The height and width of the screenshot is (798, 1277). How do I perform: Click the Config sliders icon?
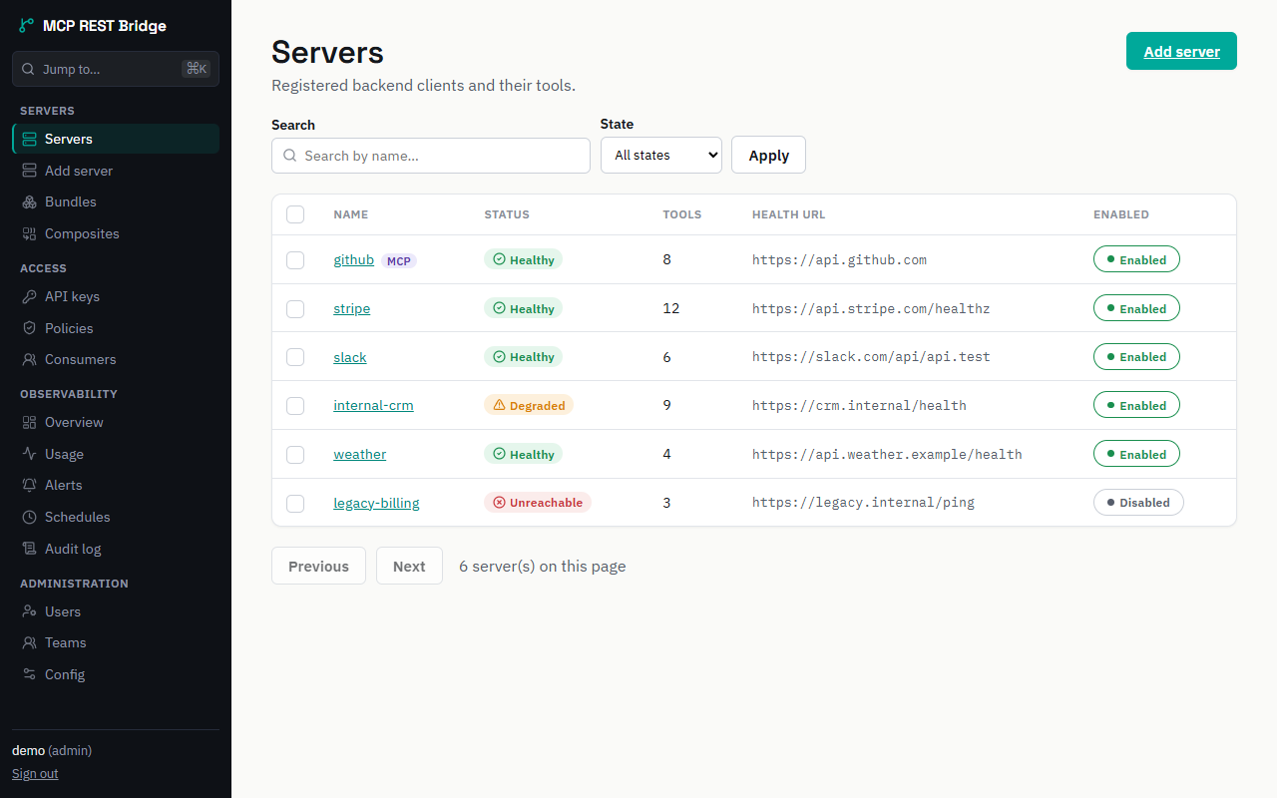(29, 674)
